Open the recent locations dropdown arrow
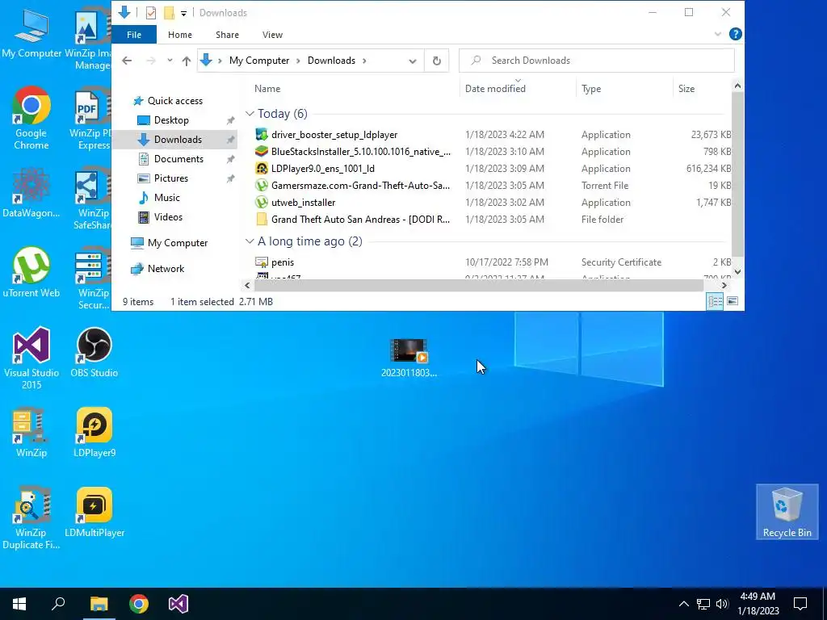 [x=170, y=61]
